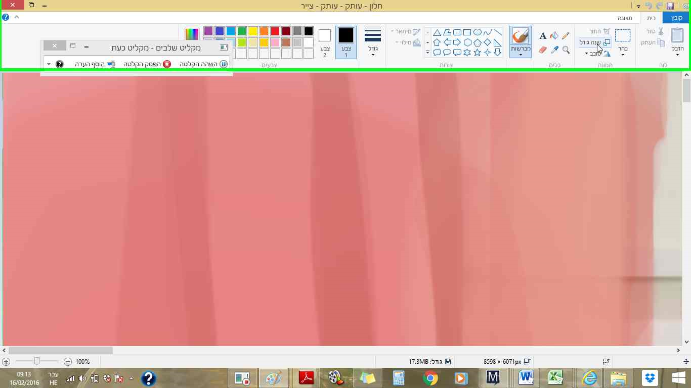691x388 pixels.
Task: Stop recording (הפסק הקלטה) in Steps Recorder
Action: tap(147, 64)
